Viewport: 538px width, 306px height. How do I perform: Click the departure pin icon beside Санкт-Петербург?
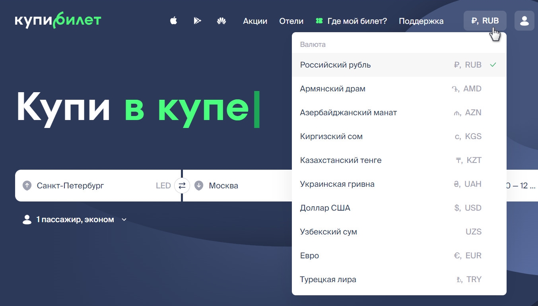pyautogui.click(x=27, y=186)
